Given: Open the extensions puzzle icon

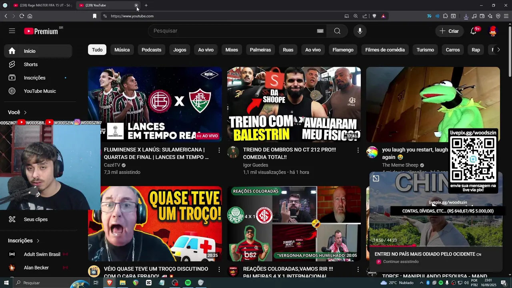Looking at the screenshot, I should click(x=445, y=16).
